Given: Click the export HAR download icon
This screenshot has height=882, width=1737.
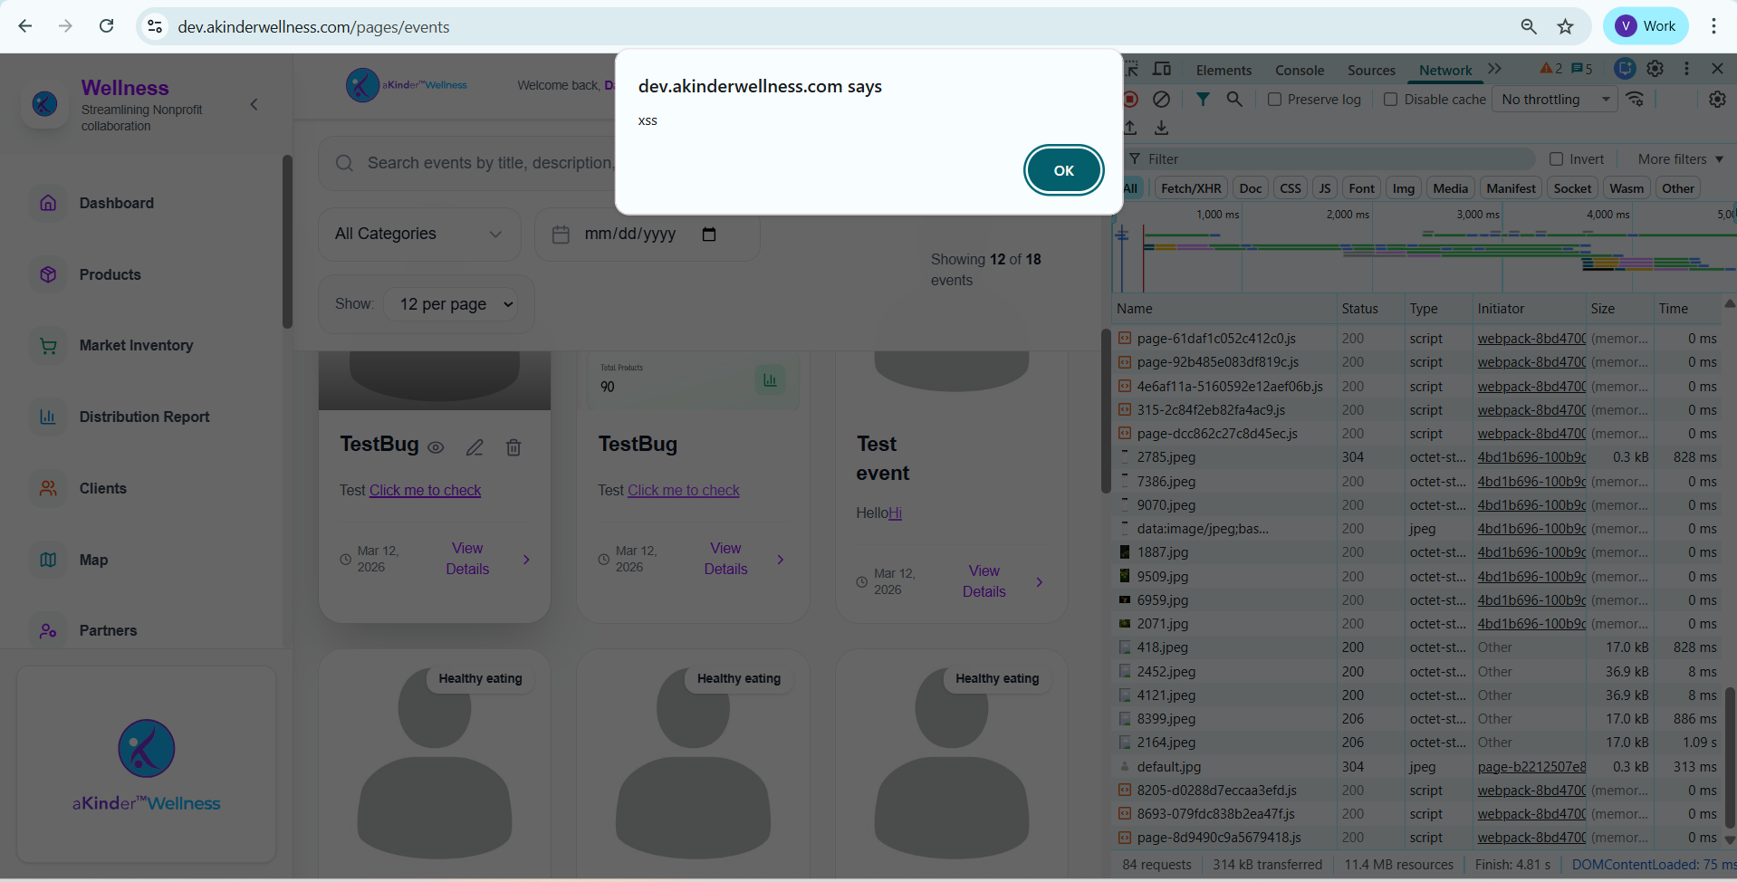Looking at the screenshot, I should tap(1162, 129).
